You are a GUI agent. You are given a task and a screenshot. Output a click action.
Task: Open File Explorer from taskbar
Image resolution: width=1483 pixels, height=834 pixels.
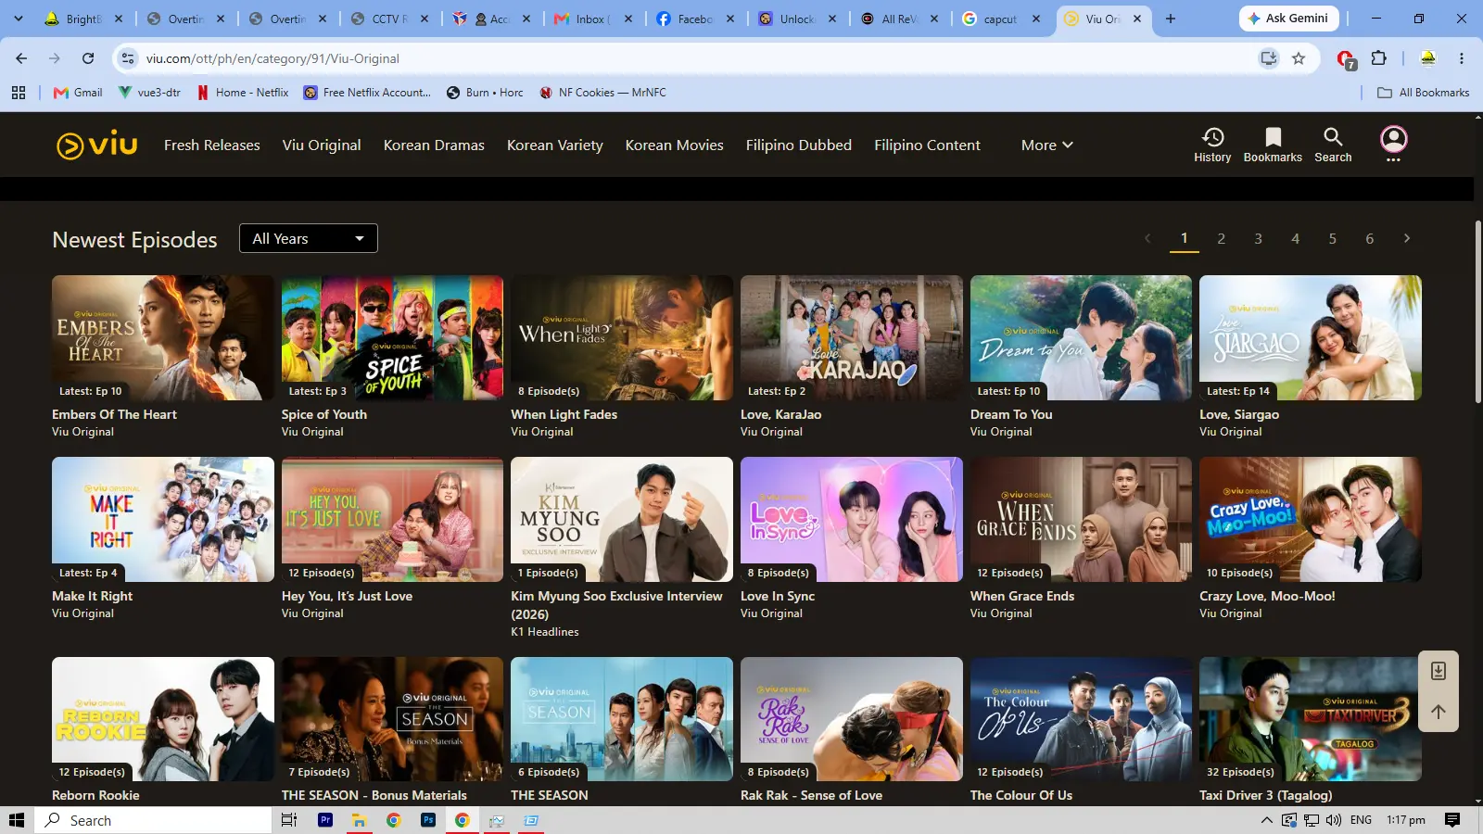(x=359, y=820)
